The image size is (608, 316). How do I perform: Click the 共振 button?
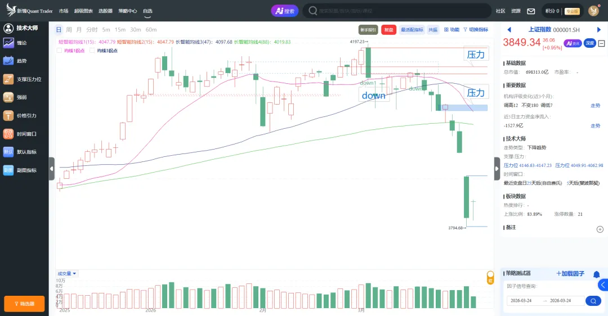point(433,30)
